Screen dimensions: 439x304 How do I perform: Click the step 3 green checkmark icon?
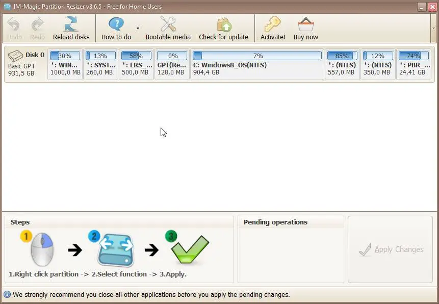[190, 249]
